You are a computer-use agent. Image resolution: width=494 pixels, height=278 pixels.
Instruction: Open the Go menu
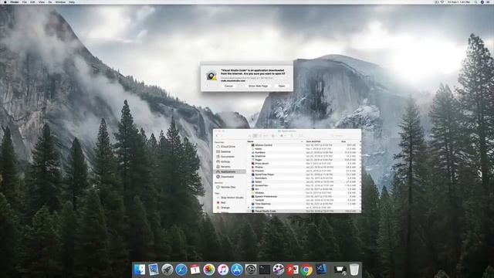(50, 2)
